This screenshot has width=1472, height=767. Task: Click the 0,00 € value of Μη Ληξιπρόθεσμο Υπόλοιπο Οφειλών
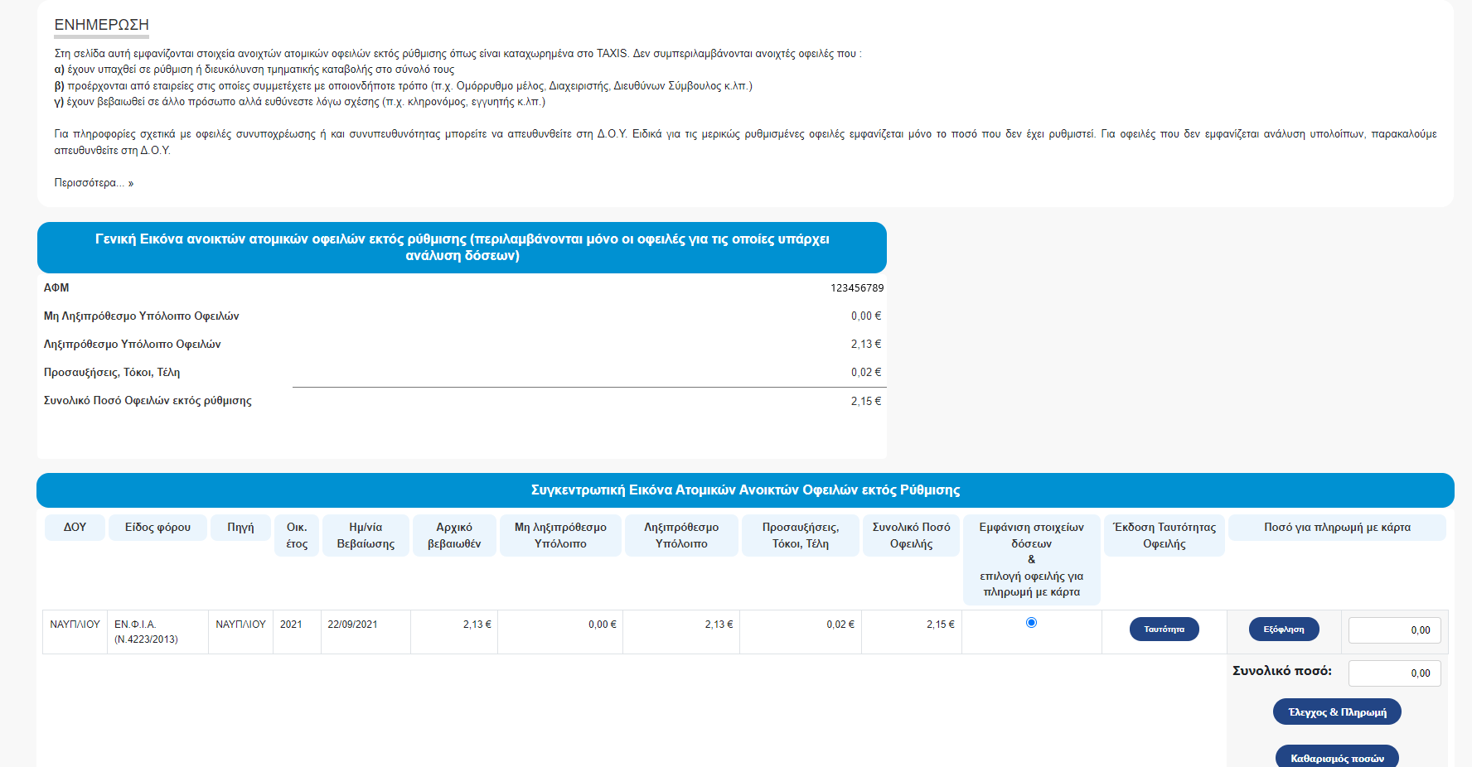pos(866,316)
